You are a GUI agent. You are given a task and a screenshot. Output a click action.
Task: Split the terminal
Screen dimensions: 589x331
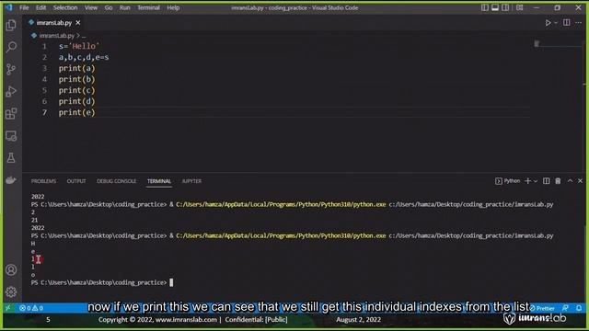tap(546, 181)
